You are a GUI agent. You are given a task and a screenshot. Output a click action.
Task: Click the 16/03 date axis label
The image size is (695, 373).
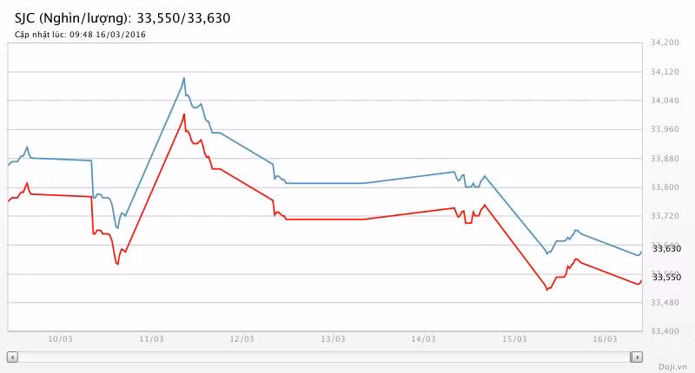[x=606, y=339]
